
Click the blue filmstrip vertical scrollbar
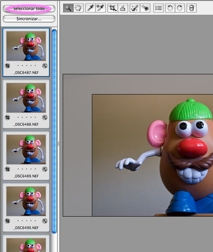point(55,131)
